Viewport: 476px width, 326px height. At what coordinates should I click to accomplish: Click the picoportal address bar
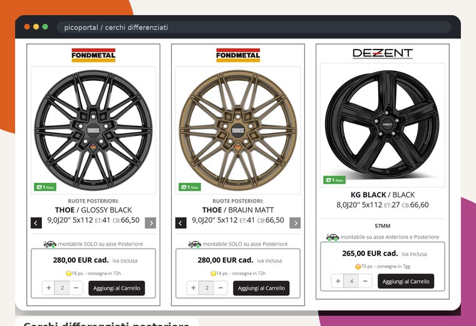tap(254, 28)
